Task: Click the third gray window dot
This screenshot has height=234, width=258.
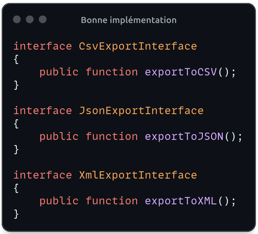Action: [43, 19]
